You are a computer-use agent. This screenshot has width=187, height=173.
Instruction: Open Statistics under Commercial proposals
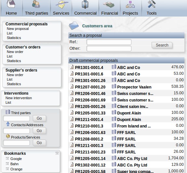pyautogui.click(x=14, y=38)
